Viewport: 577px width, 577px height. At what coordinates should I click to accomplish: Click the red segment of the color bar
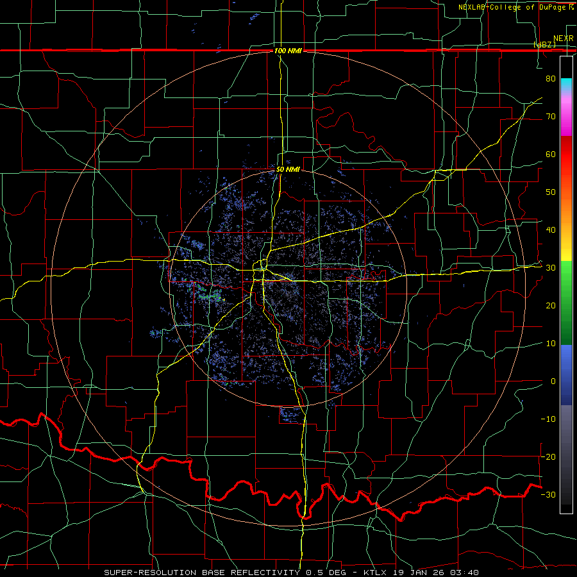(566, 159)
